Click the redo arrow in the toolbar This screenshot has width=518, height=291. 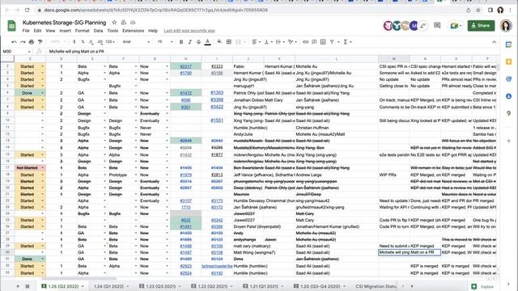pos(23,42)
